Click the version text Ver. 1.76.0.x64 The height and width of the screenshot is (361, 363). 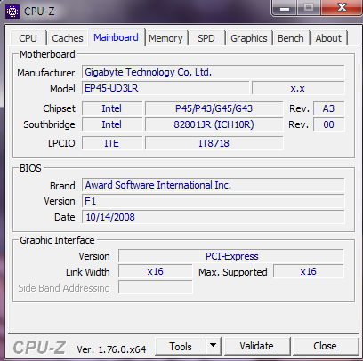click(111, 349)
